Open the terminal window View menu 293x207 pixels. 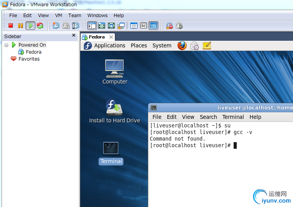click(188, 117)
